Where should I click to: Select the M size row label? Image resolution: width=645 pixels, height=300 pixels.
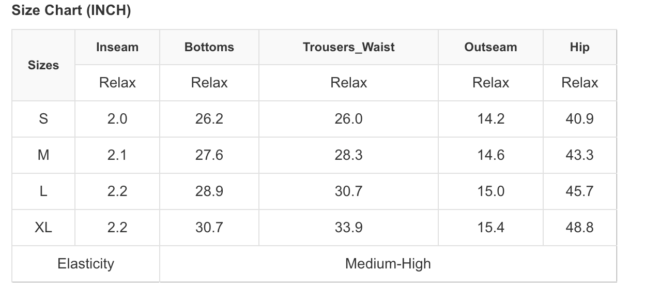[43, 155]
